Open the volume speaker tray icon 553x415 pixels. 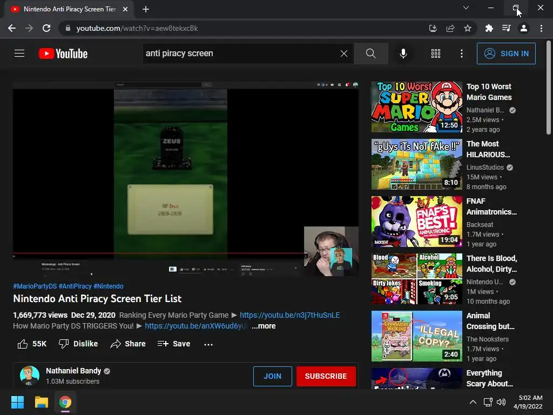(501, 402)
